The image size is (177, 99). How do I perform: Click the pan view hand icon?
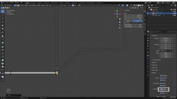pos(120,22)
